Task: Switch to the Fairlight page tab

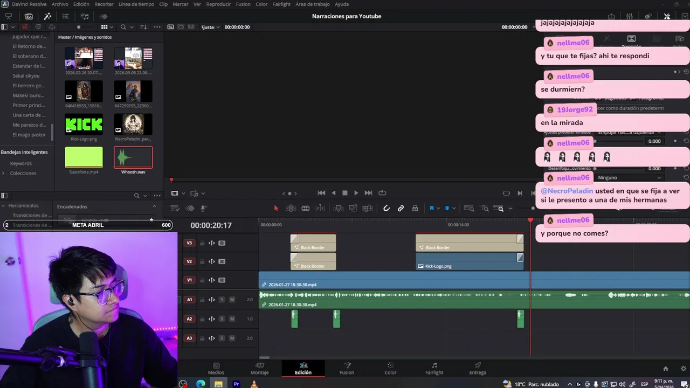Action: tap(434, 369)
